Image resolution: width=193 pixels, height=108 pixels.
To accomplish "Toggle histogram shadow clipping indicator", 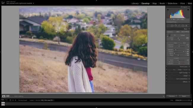I will (x=168, y=10).
